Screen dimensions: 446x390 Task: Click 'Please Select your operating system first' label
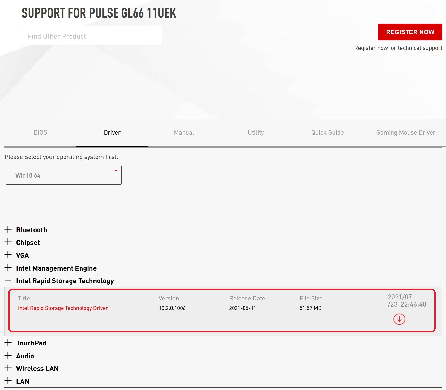tap(61, 157)
